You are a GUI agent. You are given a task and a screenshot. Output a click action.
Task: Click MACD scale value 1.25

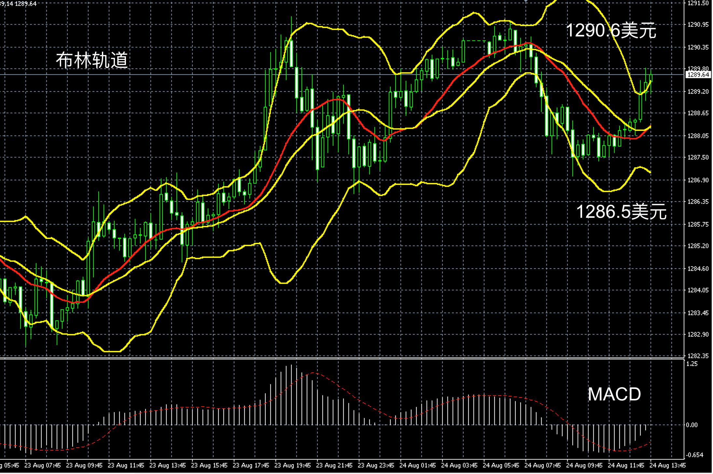pos(692,364)
